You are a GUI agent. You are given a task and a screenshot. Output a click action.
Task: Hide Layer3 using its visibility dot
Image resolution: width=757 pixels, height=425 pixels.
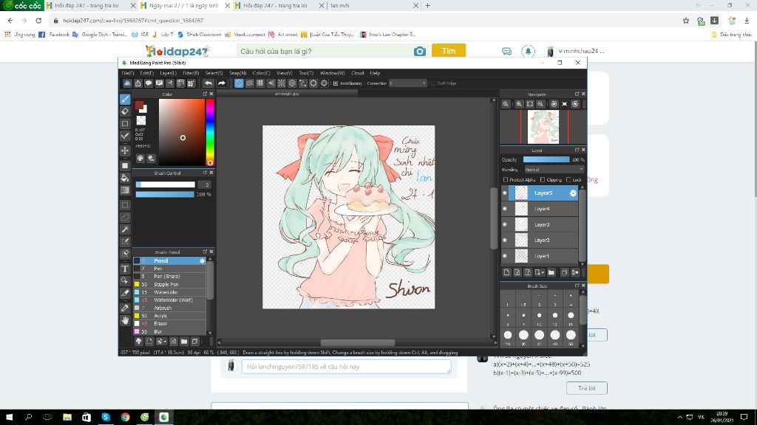click(x=504, y=224)
